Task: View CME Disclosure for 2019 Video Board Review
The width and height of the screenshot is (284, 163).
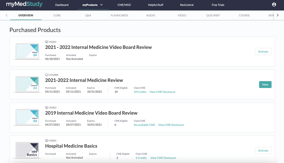Action: 171,125
